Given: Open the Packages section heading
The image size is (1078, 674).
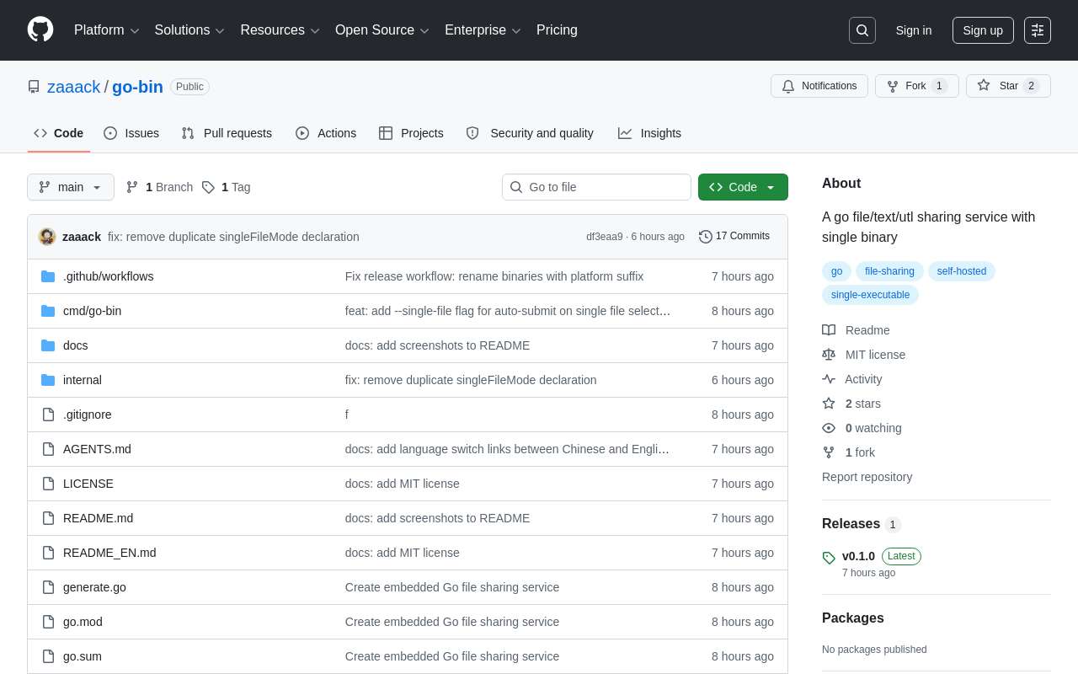Looking at the screenshot, I should (x=853, y=618).
